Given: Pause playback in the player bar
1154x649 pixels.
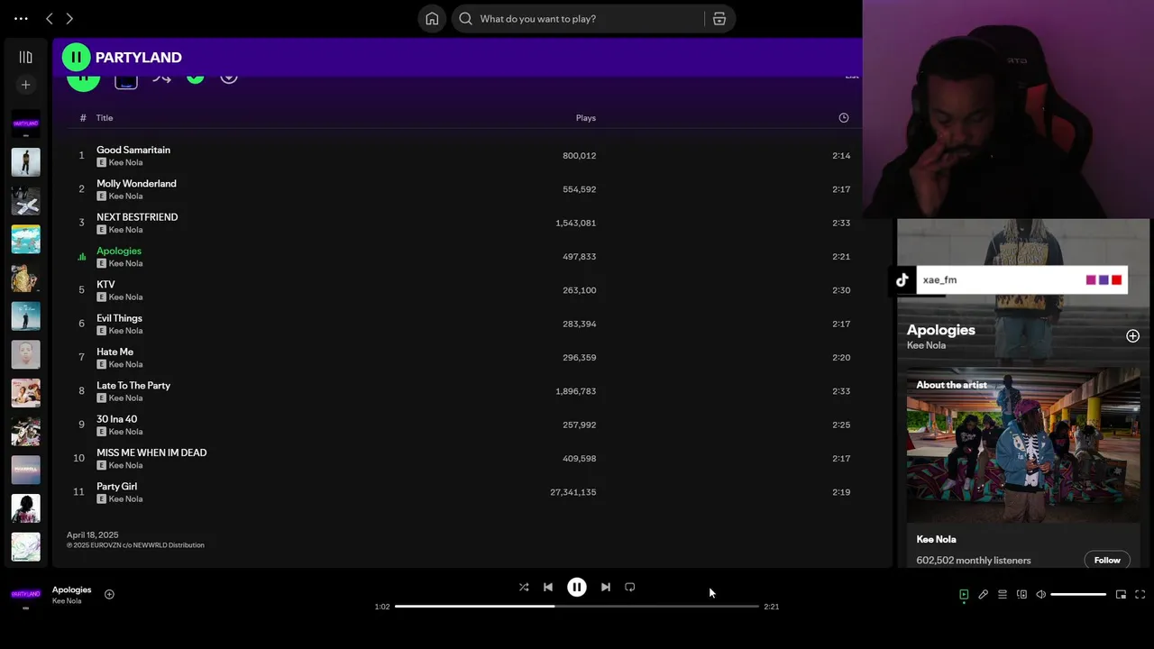Looking at the screenshot, I should coord(577,587).
